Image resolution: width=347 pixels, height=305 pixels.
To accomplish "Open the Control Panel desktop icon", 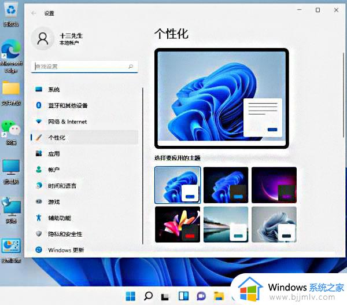I will 11,250.
